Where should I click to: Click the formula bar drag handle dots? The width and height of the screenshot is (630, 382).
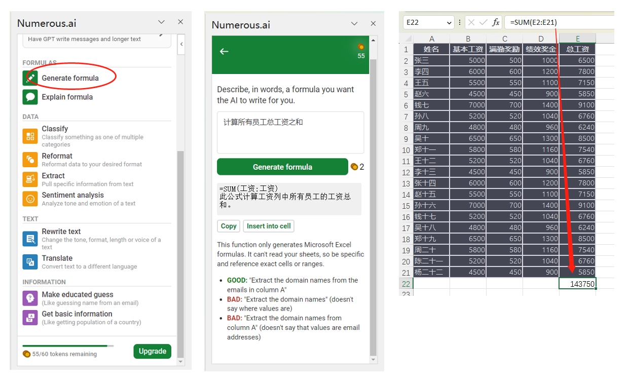(460, 23)
